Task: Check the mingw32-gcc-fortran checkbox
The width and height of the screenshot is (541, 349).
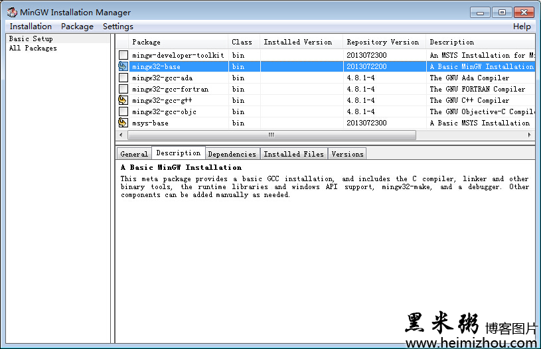Action: 123,89
